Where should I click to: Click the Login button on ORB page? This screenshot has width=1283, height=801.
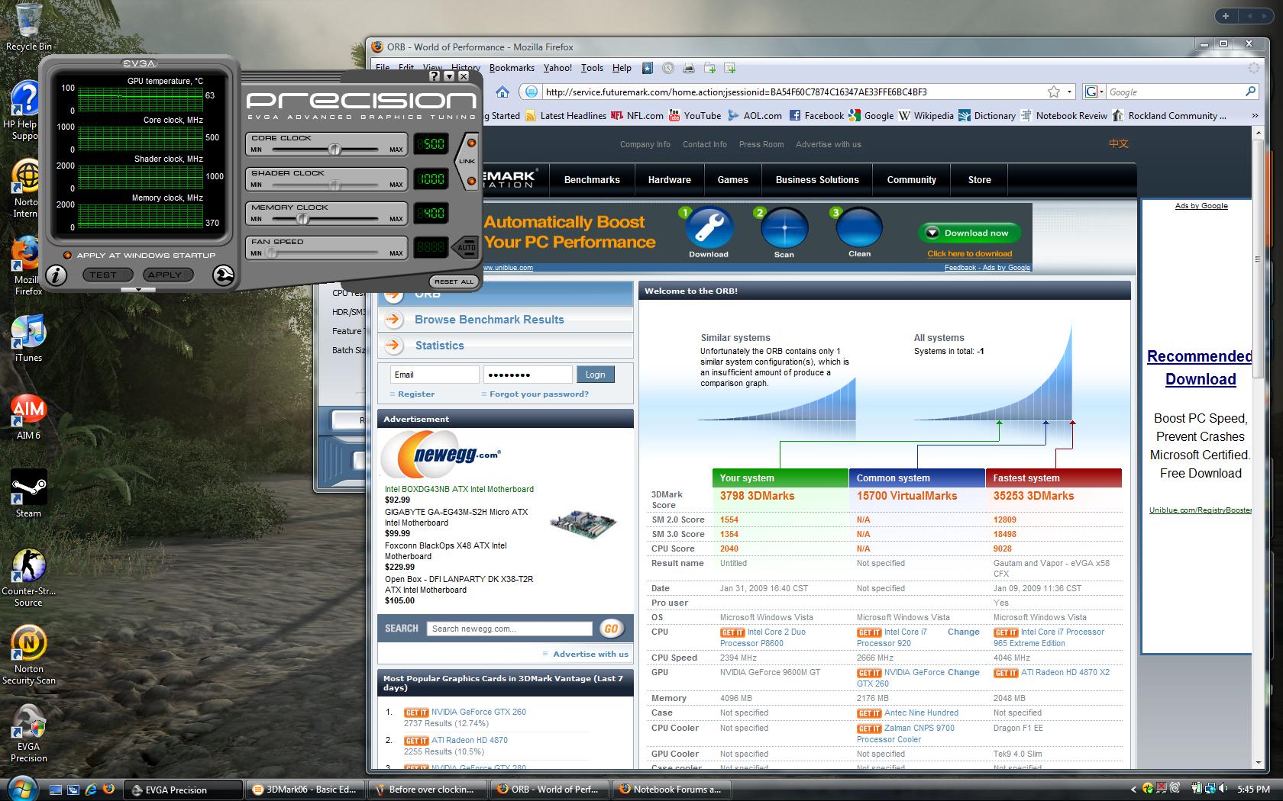pyautogui.click(x=595, y=375)
